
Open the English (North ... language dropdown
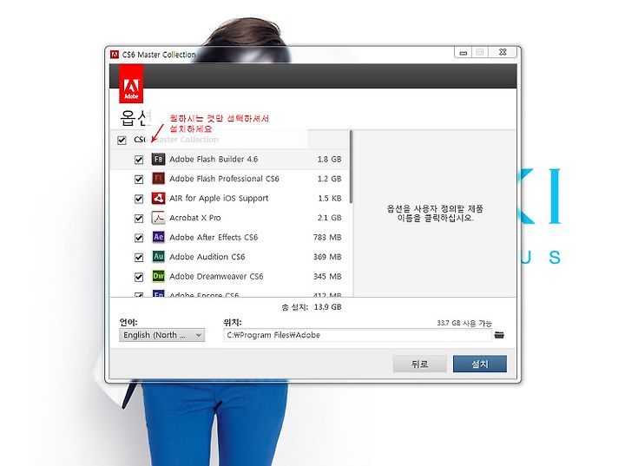click(161, 335)
